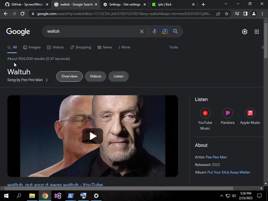268x201 pixels.
Task: Toggle the Chrome side panel icon
Action: [245, 14]
